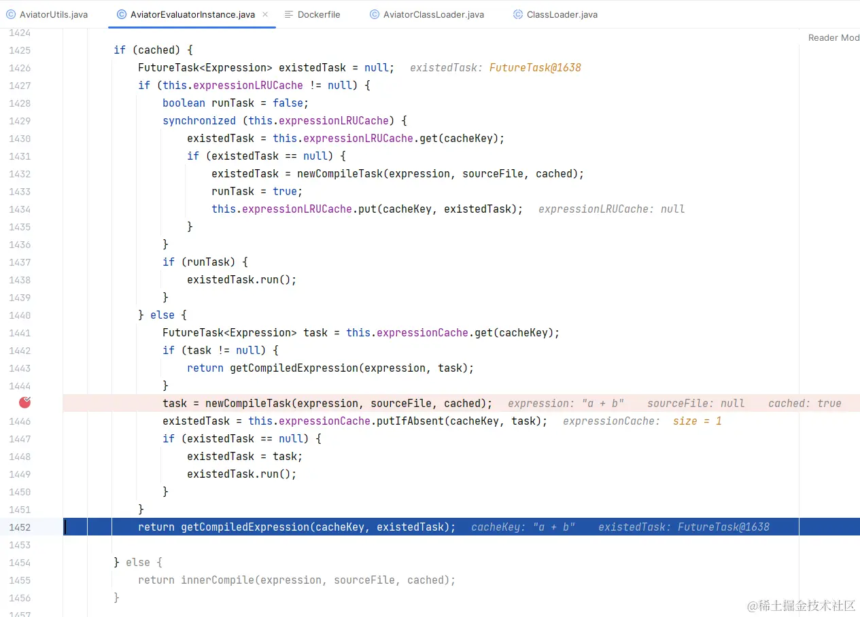Viewport: 860px width, 617px height.
Task: Click inline hint 'cached: true'
Action: coord(805,404)
